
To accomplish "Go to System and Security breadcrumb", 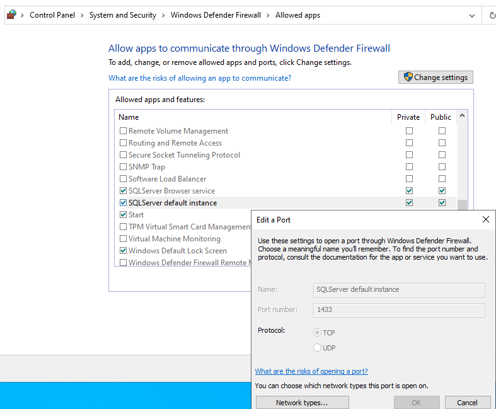I will (123, 15).
